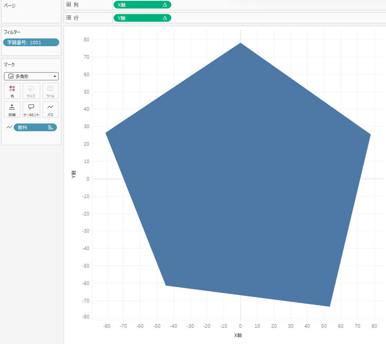Viewport: 386px width, 344px height.
Task: Click the delta icon on X軸 pill
Action: click(165, 5)
